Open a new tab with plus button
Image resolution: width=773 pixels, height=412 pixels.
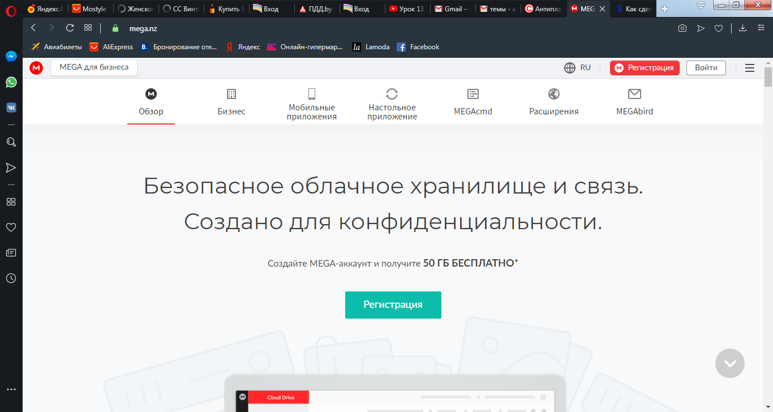[665, 9]
